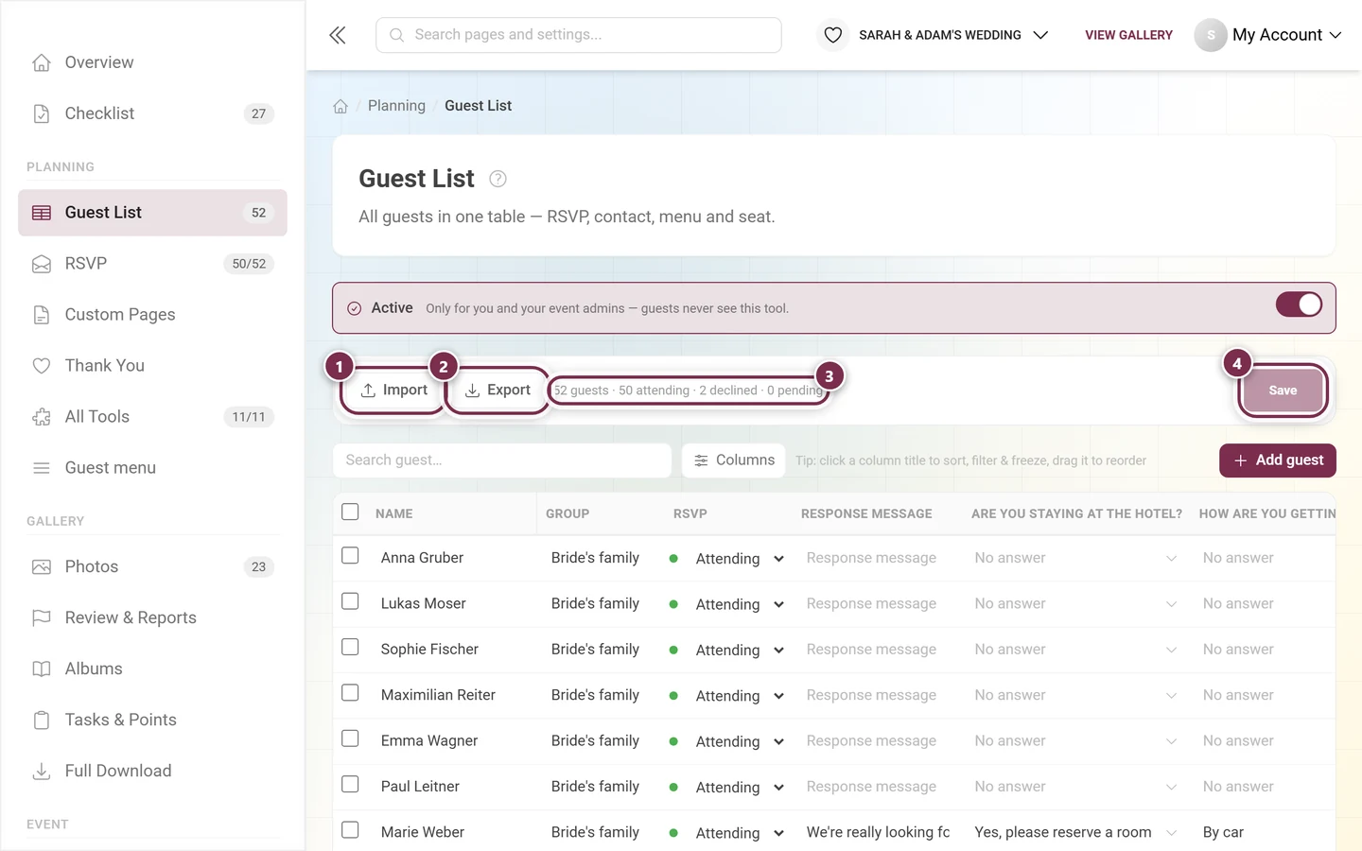Viewport: 1362px width, 851px height.
Task: Click the Save button
Action: 1283,391
